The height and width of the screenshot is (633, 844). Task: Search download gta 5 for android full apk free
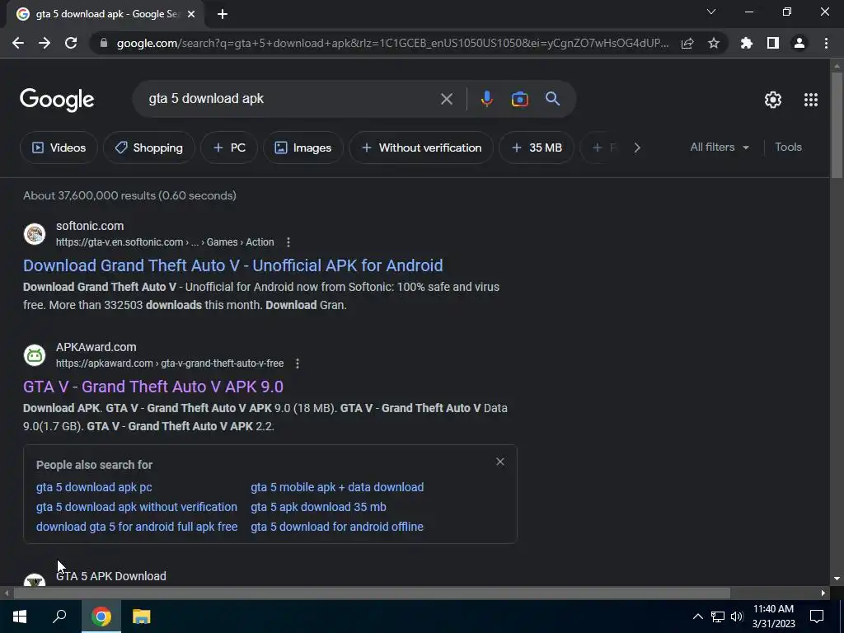(x=137, y=527)
